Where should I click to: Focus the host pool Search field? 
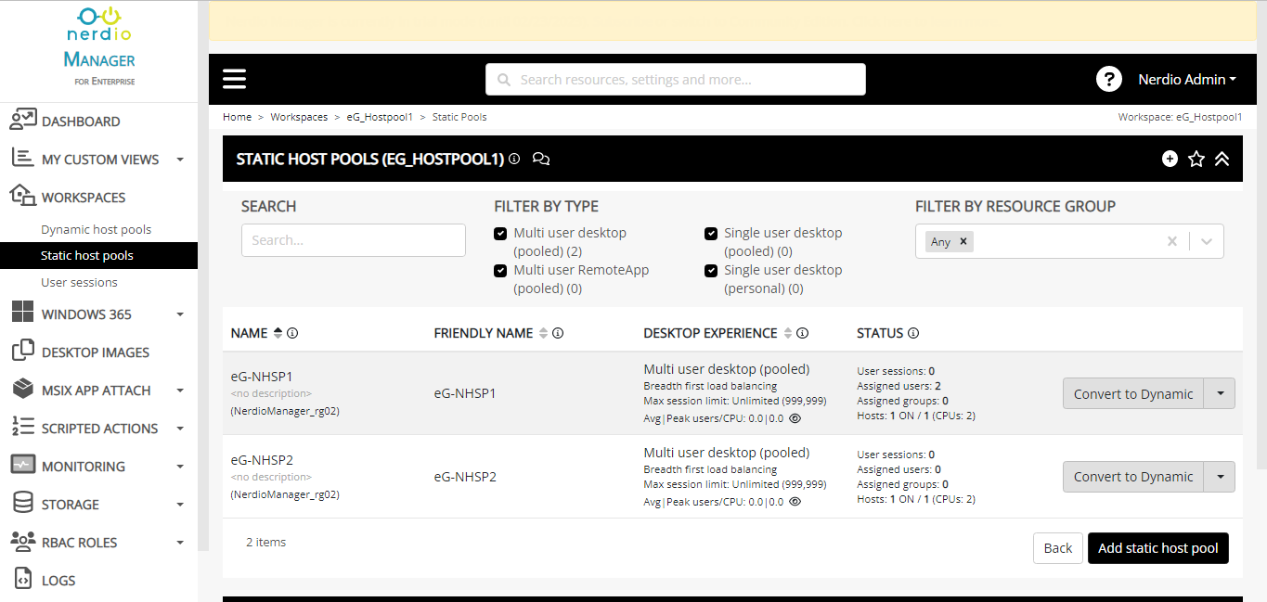[354, 240]
